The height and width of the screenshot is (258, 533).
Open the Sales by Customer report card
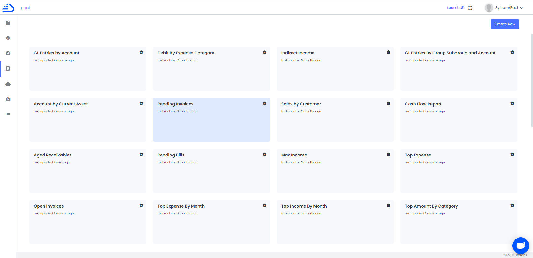point(335,120)
